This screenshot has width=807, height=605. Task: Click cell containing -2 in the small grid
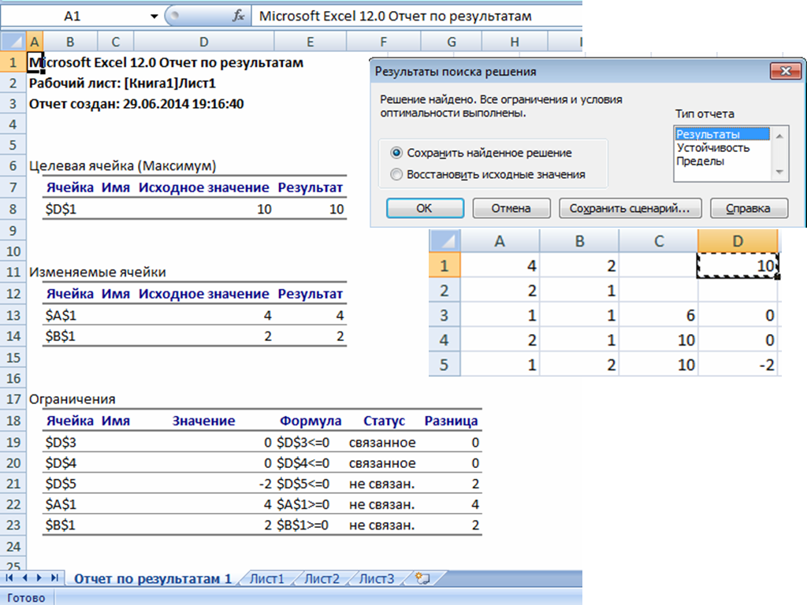(x=738, y=365)
